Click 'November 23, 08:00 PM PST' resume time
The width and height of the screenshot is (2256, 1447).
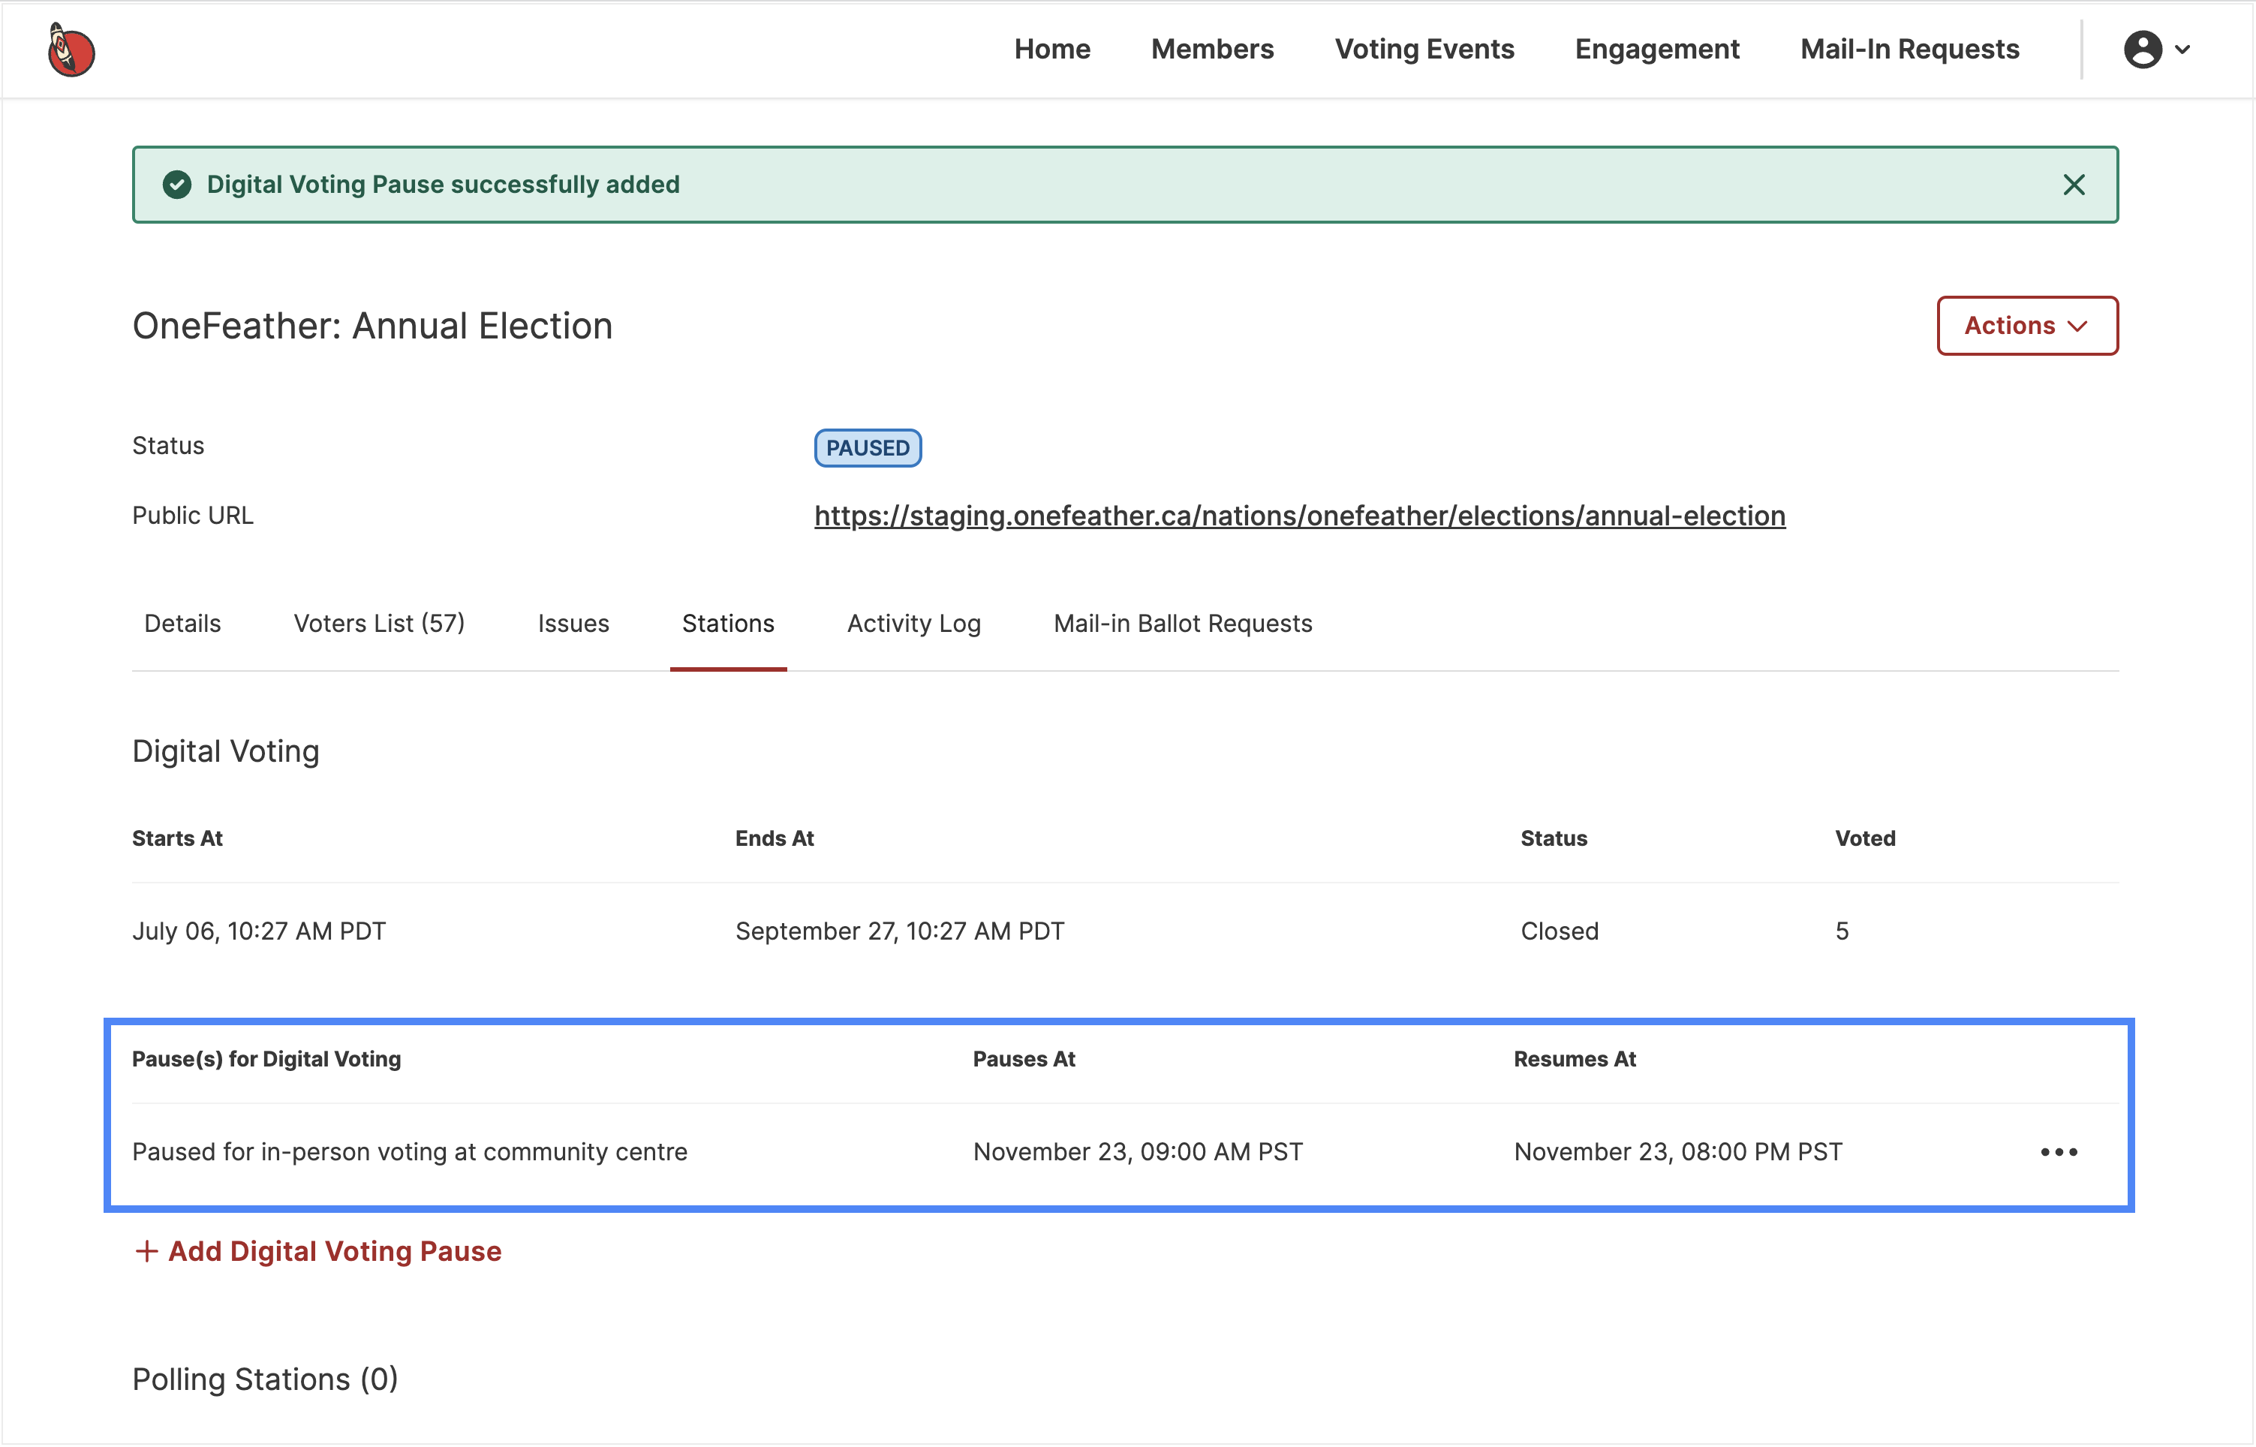click(1677, 1153)
